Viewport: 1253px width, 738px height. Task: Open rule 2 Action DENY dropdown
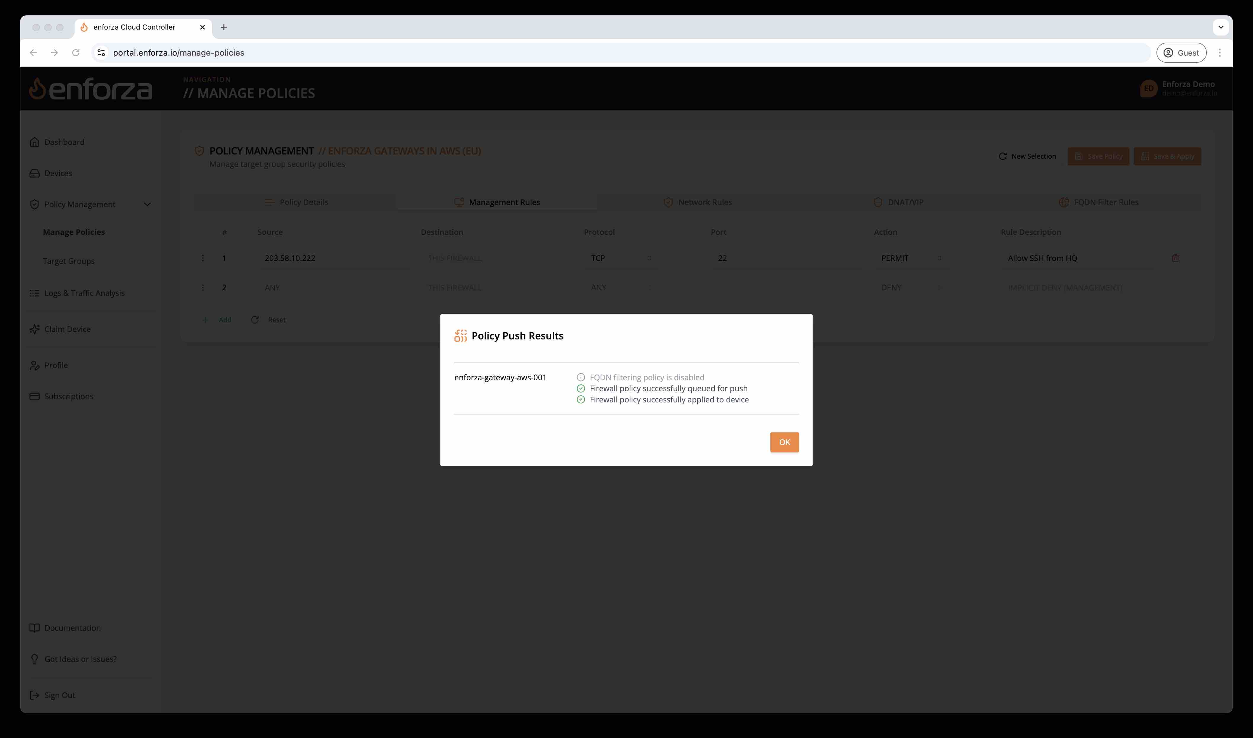pos(911,287)
